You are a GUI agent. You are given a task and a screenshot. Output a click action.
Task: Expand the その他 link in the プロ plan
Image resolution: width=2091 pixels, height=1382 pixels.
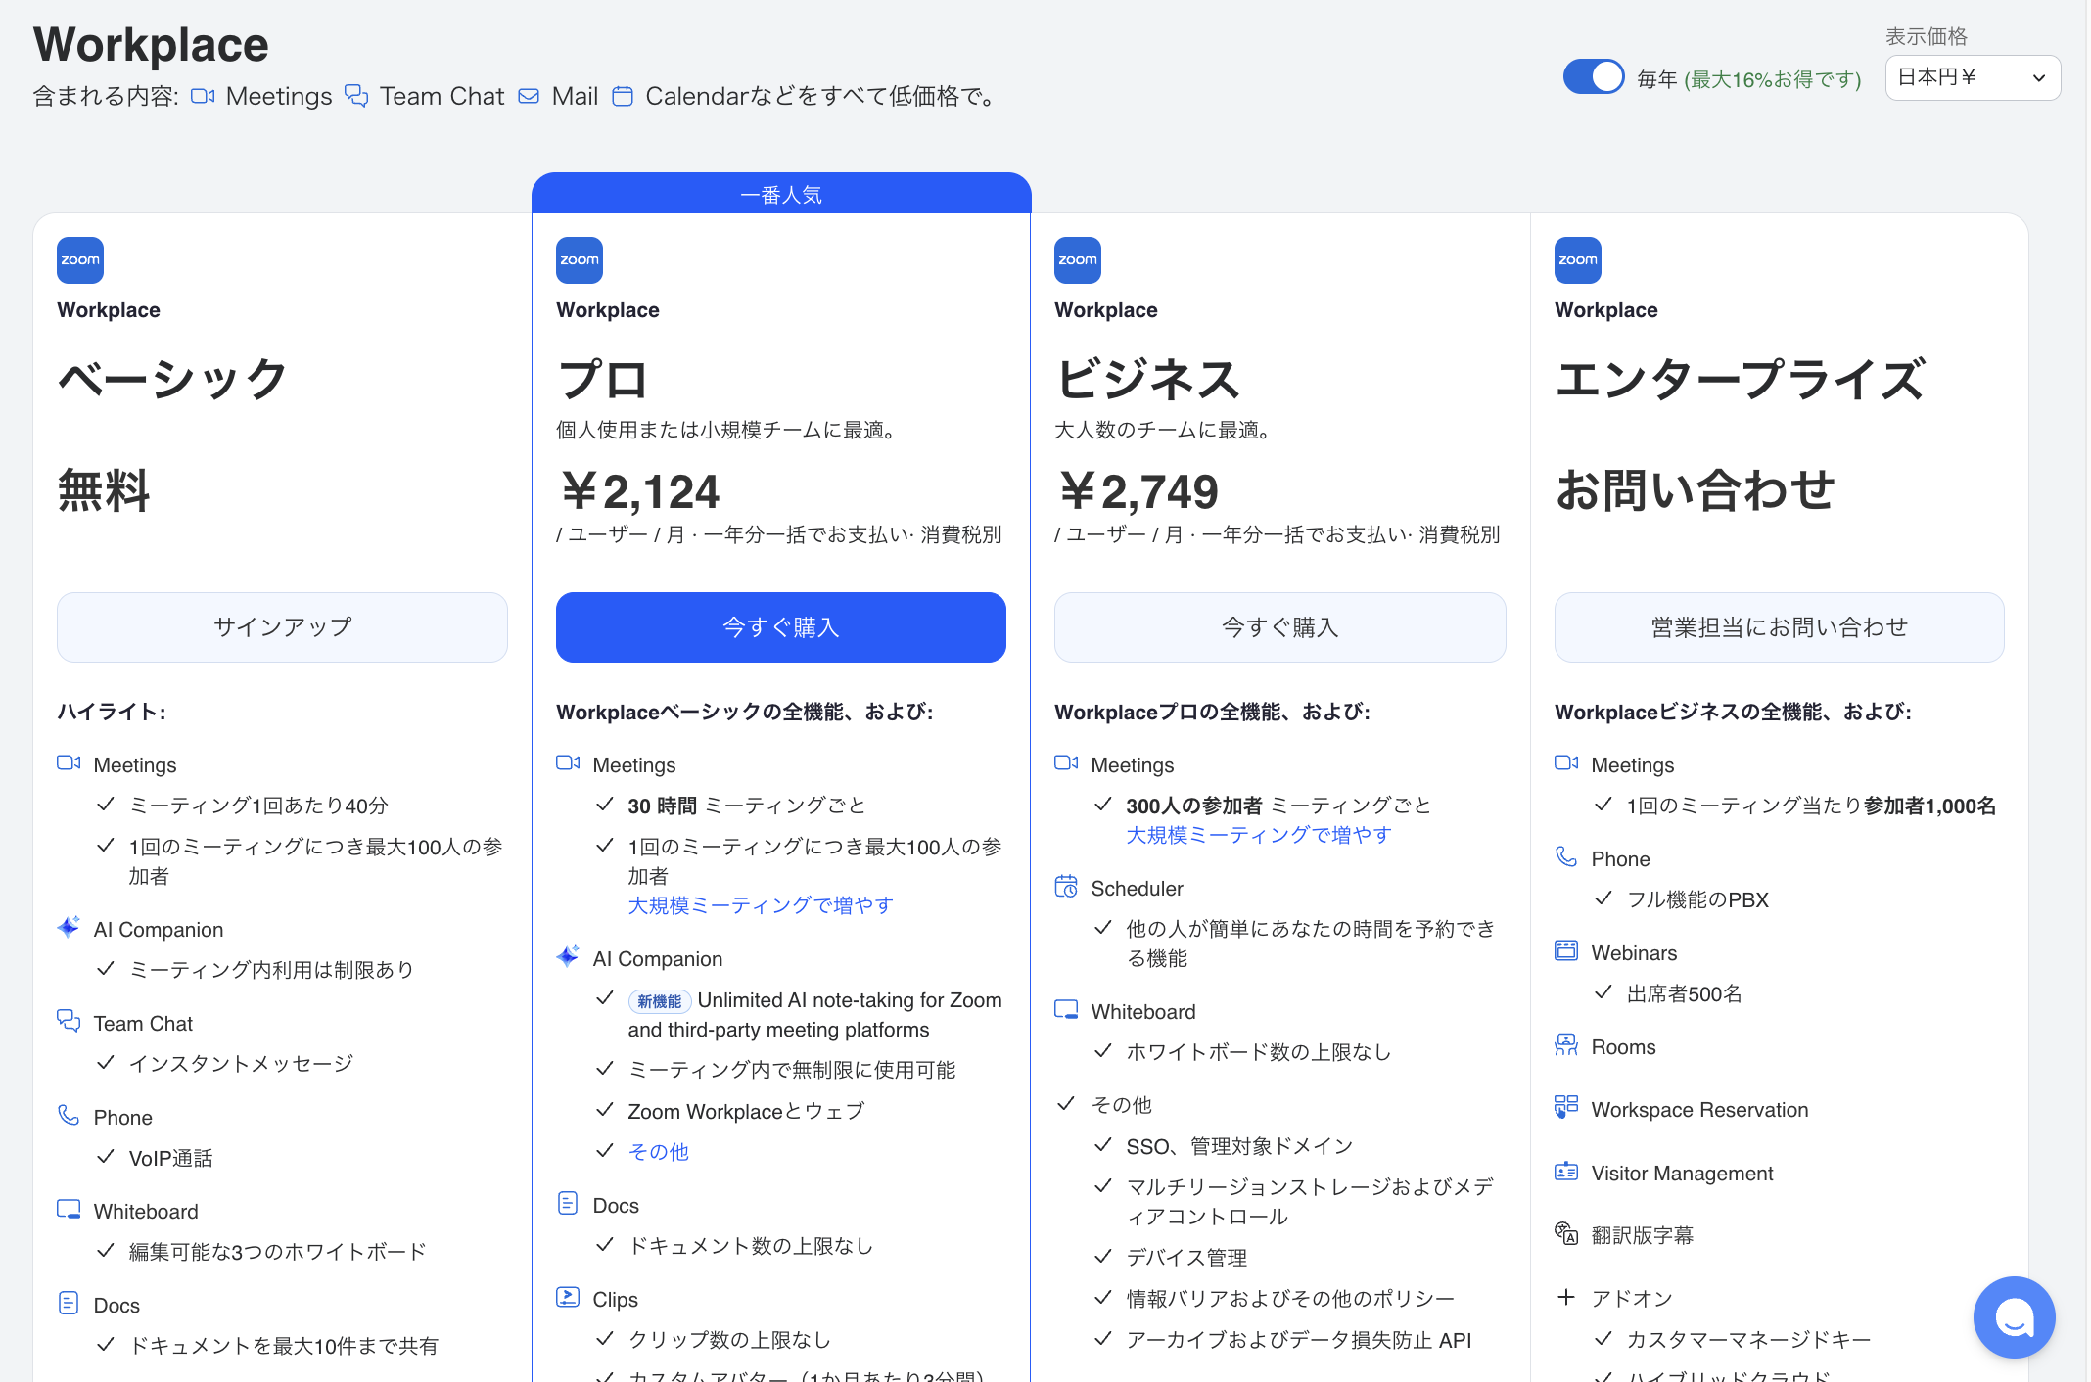(659, 1152)
